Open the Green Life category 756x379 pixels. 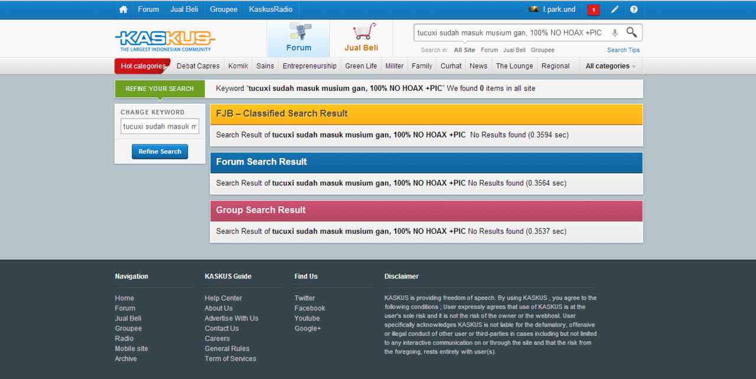361,66
